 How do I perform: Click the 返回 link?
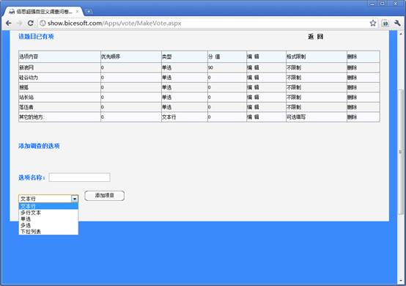pos(315,37)
